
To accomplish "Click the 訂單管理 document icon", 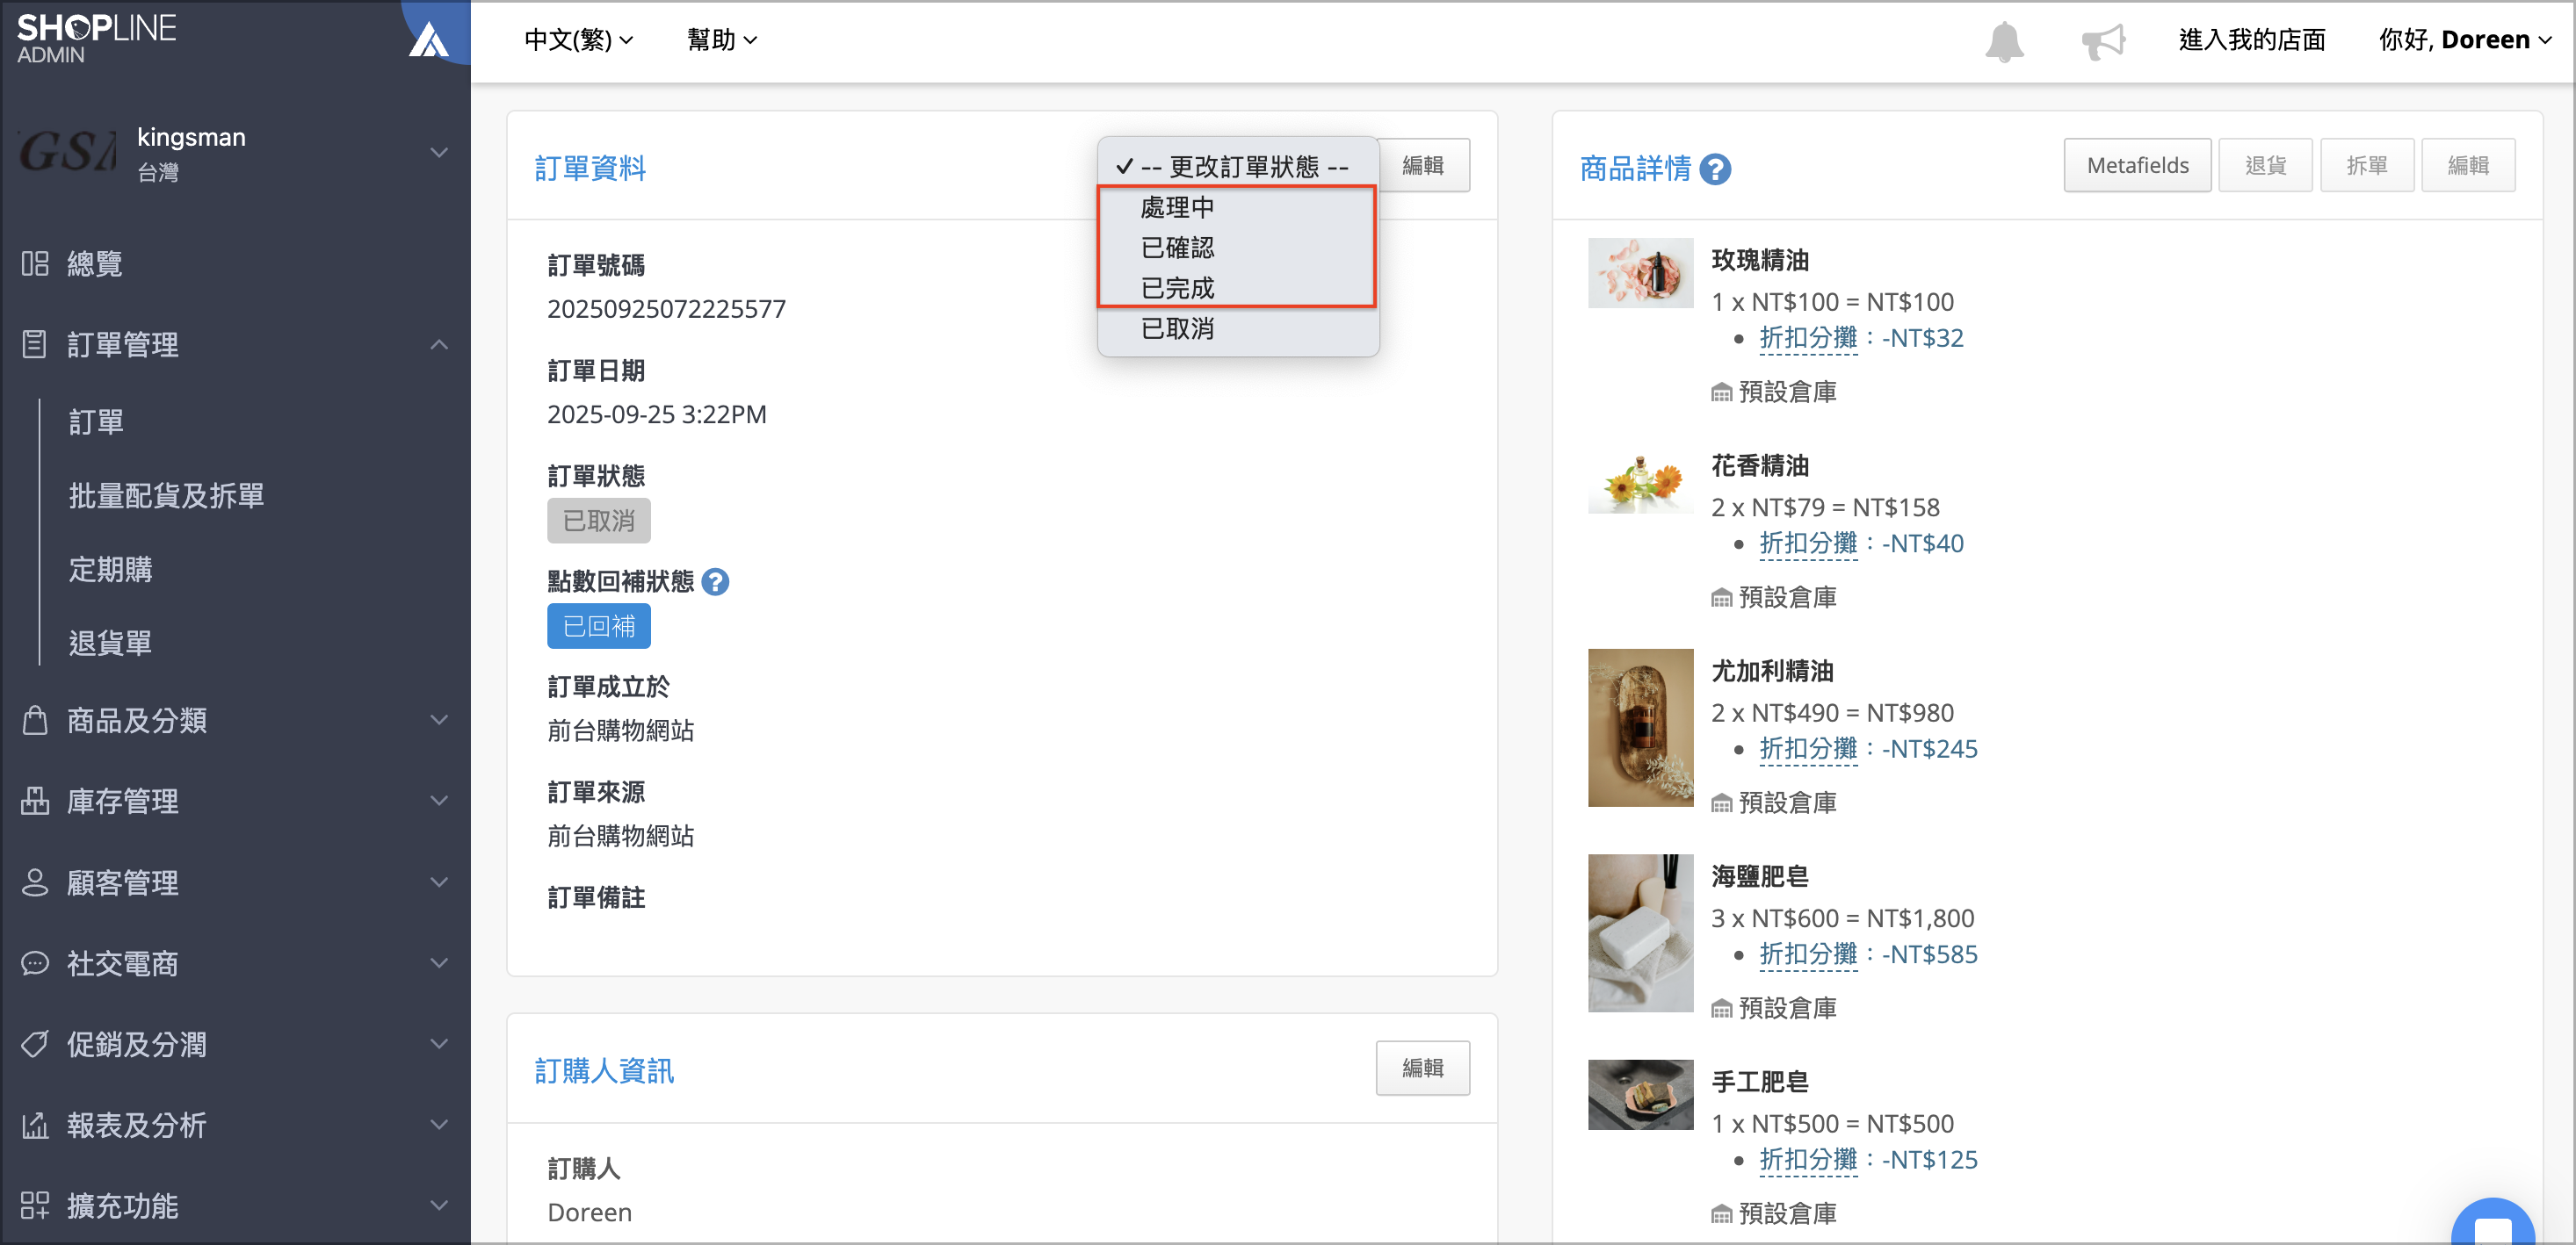I will pyautogui.click(x=35, y=345).
